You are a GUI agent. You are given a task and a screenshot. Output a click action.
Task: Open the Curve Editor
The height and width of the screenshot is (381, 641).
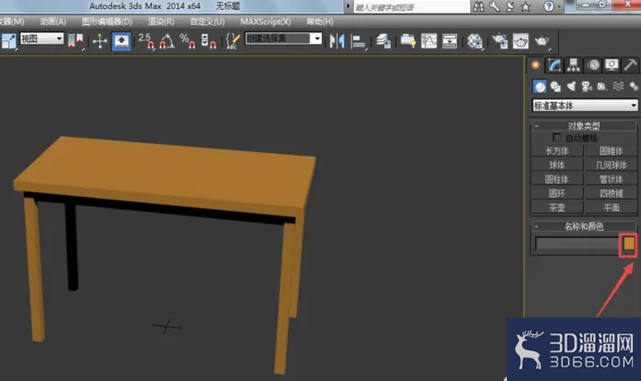pos(429,41)
